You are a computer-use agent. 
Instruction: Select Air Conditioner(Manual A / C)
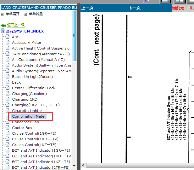(x=38, y=60)
